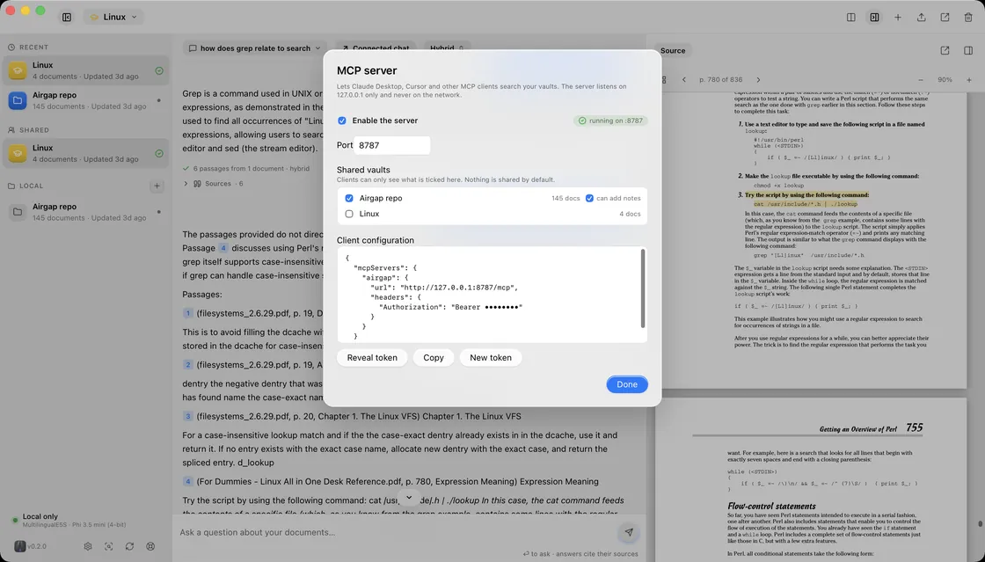Toggle the can add notes checkbox
Screen dimensions: 985x562
tap(589, 199)
